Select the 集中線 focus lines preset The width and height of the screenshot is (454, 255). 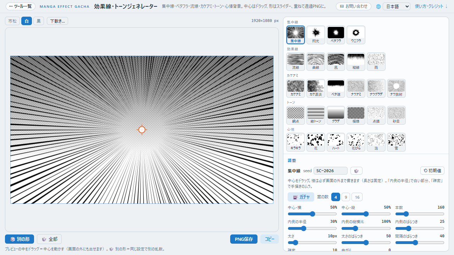pyautogui.click(x=295, y=35)
